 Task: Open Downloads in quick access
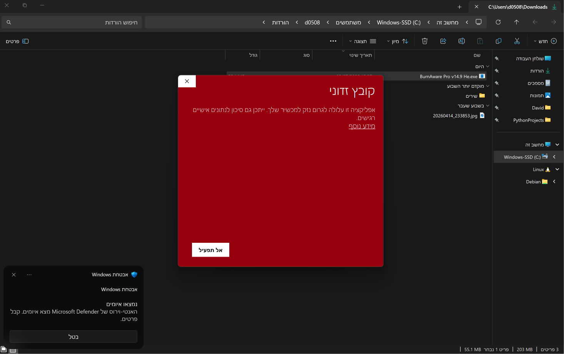541,71
